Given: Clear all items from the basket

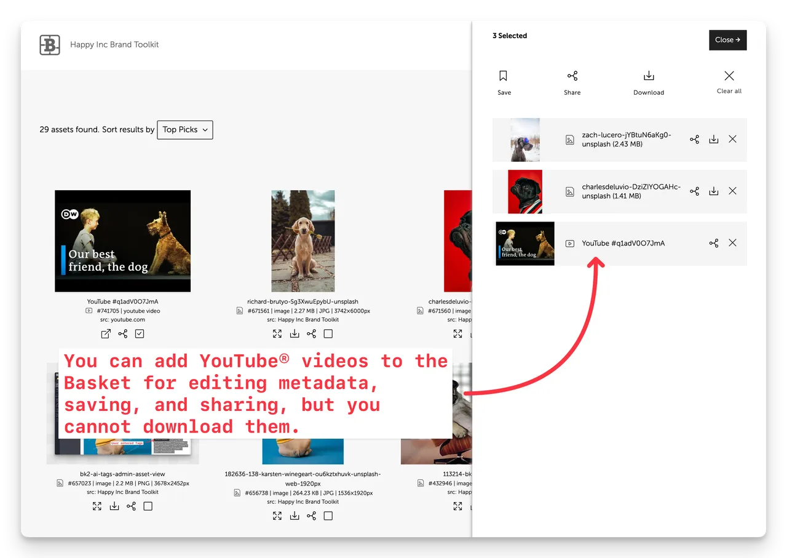Looking at the screenshot, I should click(729, 82).
